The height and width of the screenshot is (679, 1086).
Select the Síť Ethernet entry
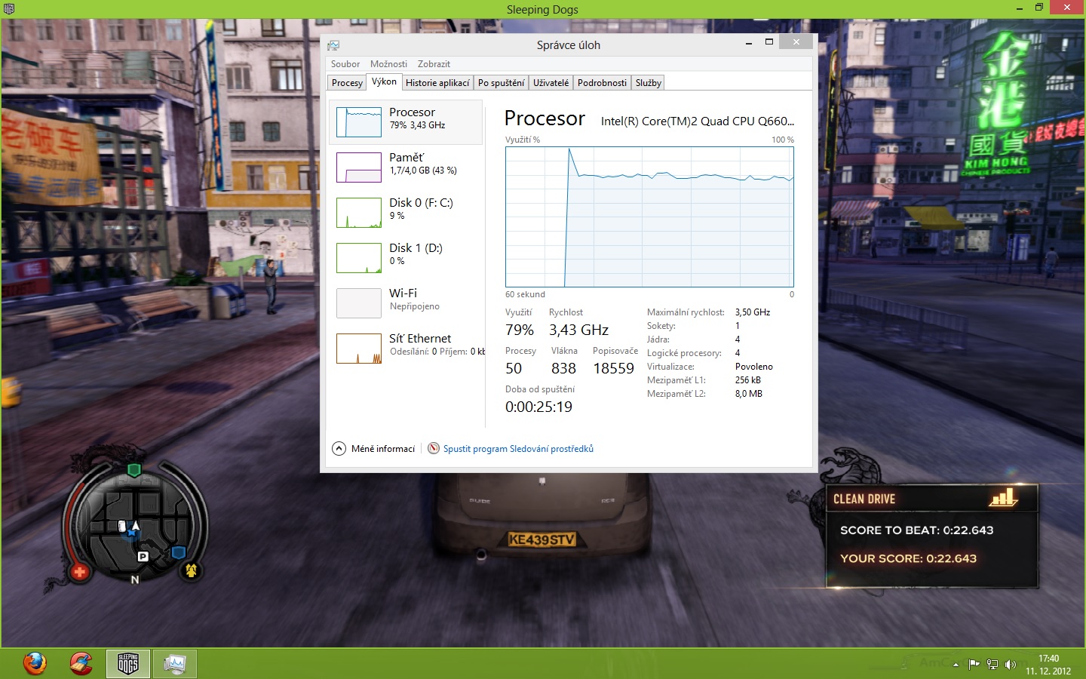(406, 349)
